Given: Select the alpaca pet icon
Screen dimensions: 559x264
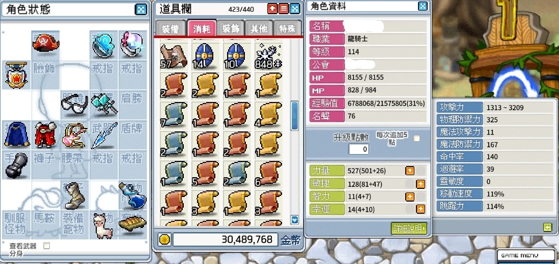Looking at the screenshot, I should point(103,225).
